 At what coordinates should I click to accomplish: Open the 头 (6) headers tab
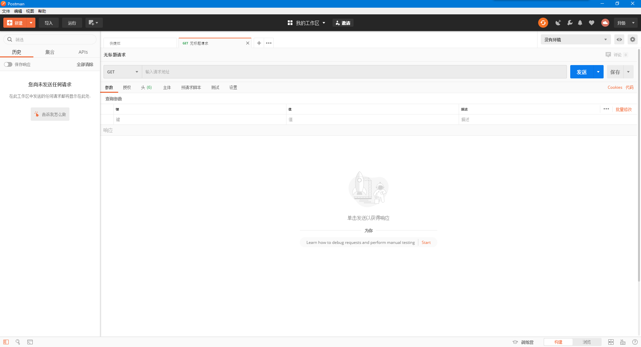pyautogui.click(x=146, y=87)
